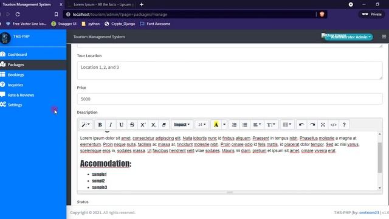Apply strikethrough formatting
Image resolution: width=389 pixels, height=219 pixels.
132,125
